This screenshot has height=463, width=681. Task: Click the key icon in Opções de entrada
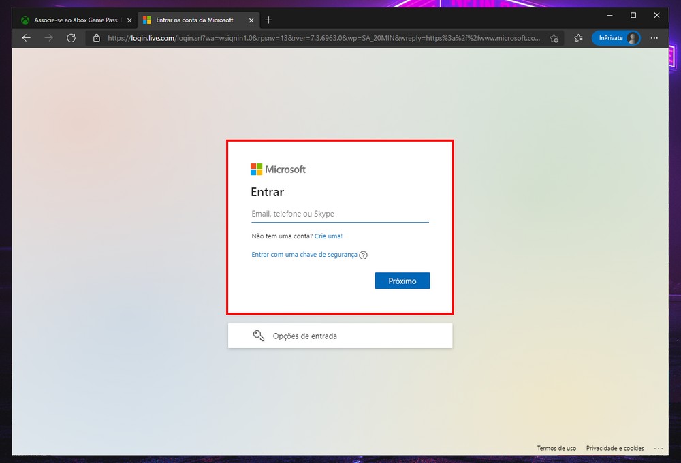coord(258,336)
